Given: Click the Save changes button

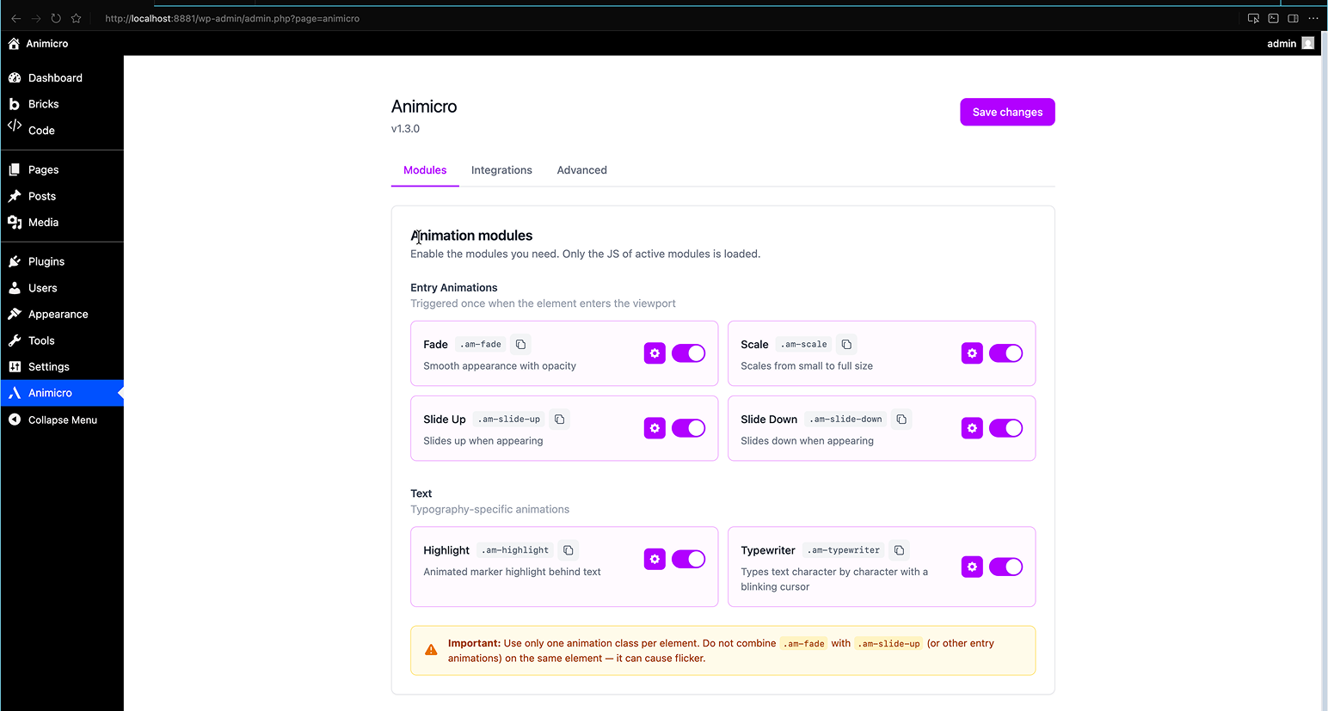Looking at the screenshot, I should [1007, 112].
